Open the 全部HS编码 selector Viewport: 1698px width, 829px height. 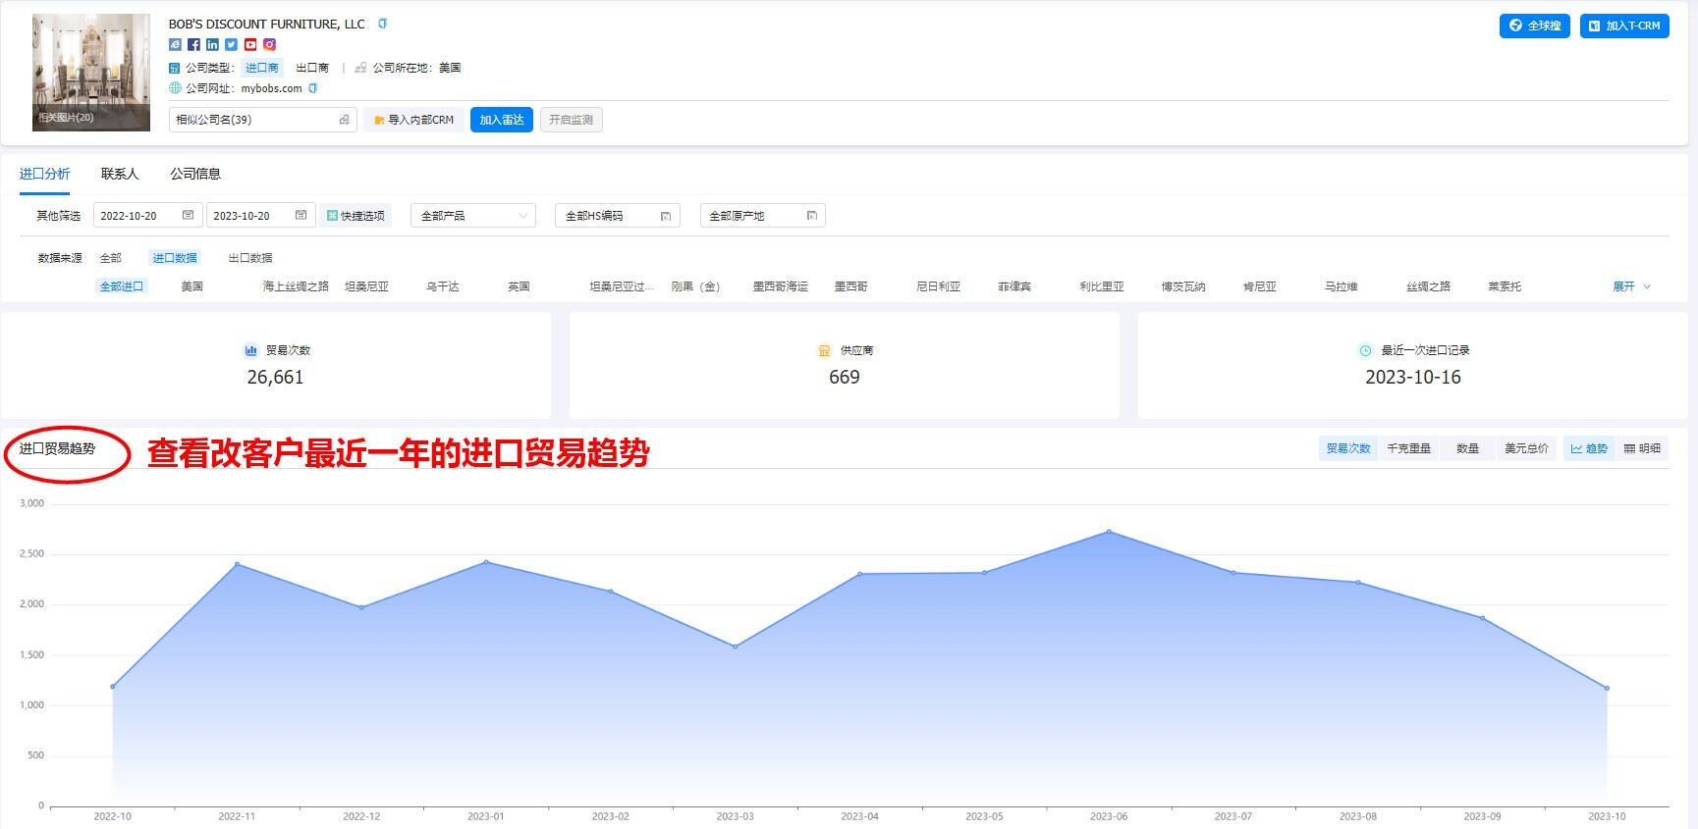[618, 216]
